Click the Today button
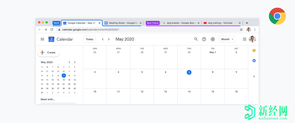 [89, 39]
